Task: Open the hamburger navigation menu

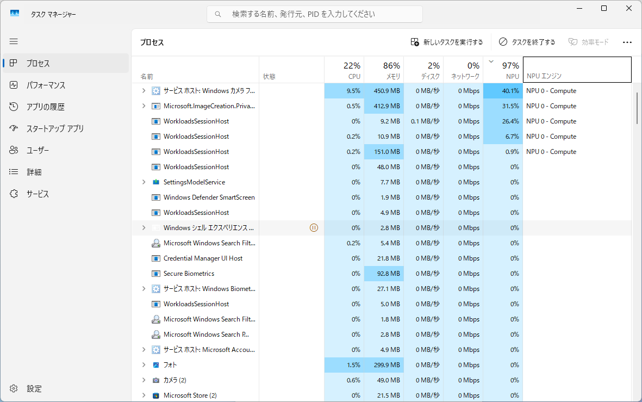Action: click(x=14, y=41)
